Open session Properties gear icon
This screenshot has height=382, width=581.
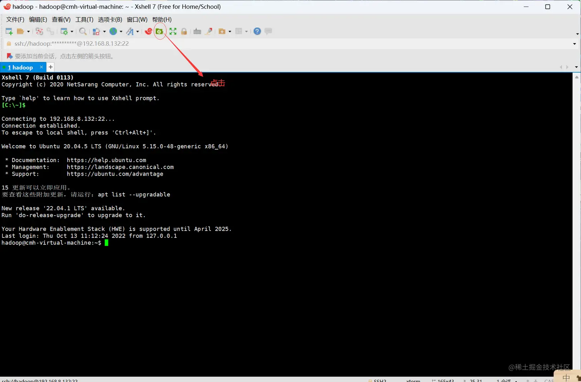[64, 32]
